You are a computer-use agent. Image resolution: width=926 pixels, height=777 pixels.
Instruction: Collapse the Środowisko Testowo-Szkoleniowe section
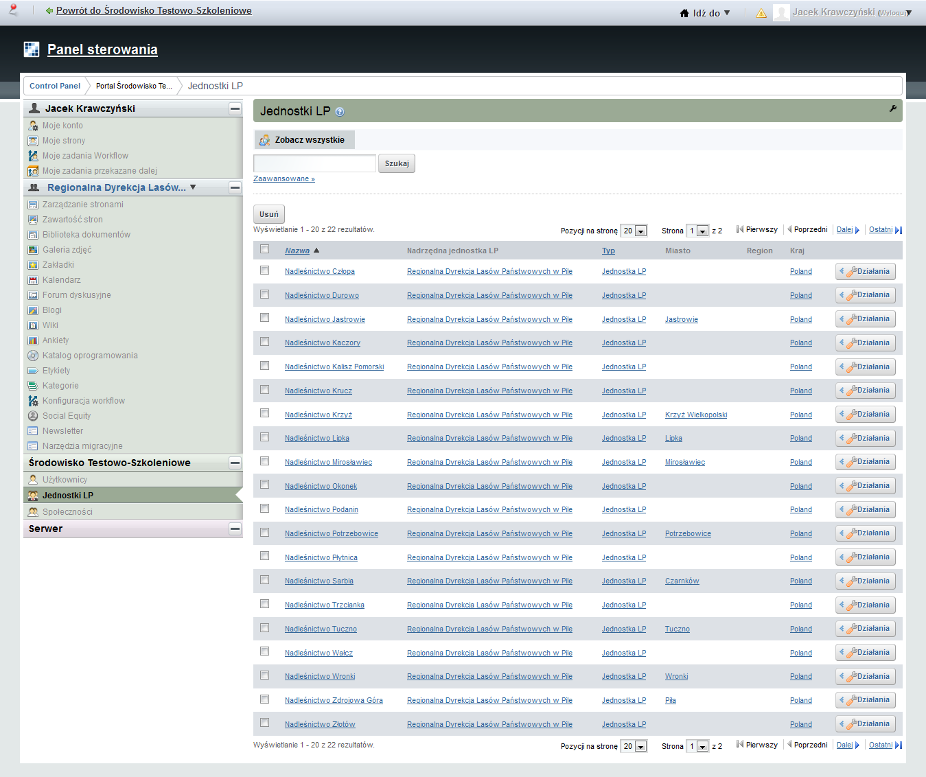pyautogui.click(x=235, y=463)
